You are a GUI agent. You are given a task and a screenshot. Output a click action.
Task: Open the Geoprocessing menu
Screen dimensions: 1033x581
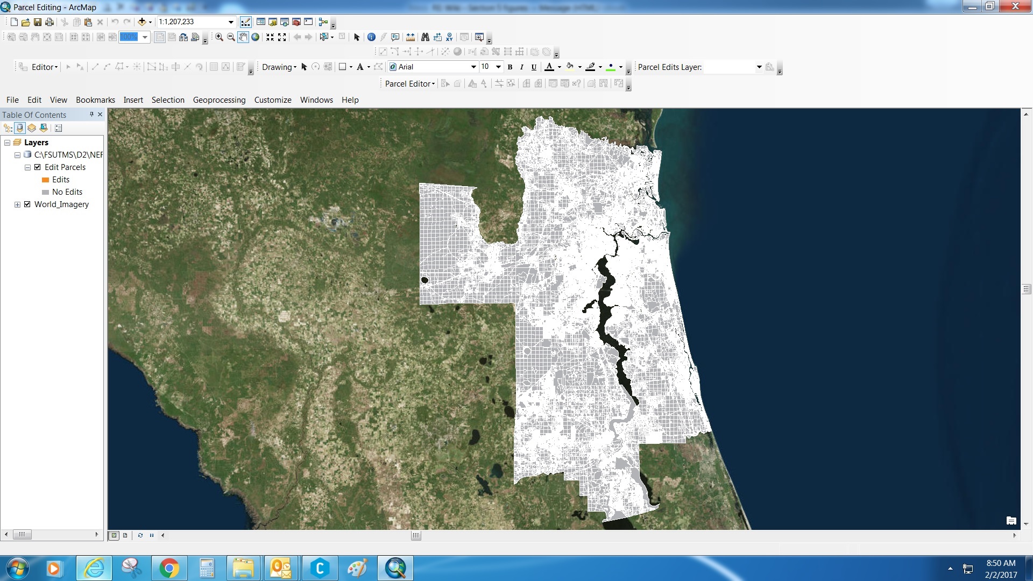[x=219, y=100]
